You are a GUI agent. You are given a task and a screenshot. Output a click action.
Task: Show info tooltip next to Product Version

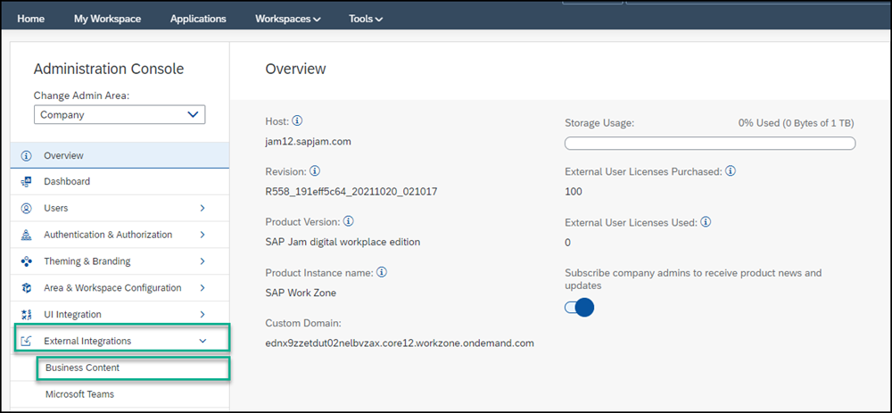point(349,220)
